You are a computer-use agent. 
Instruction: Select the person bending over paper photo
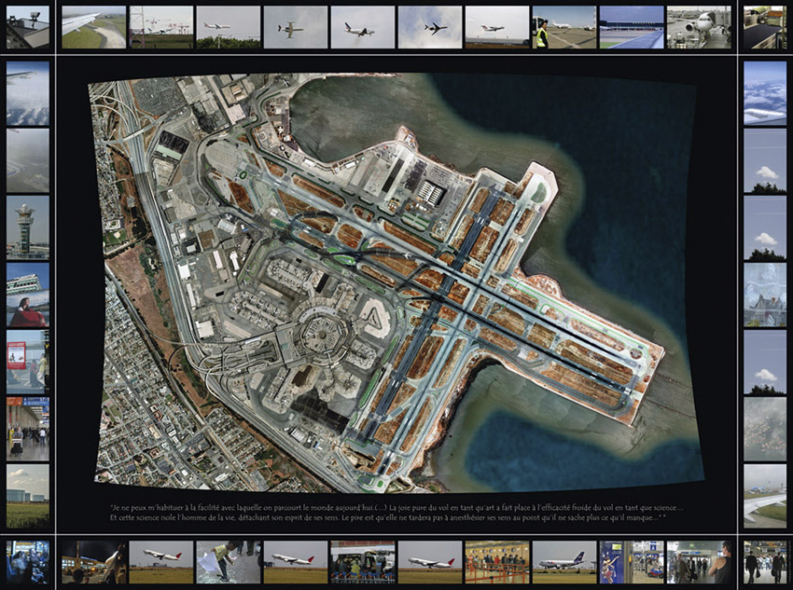click(228, 562)
